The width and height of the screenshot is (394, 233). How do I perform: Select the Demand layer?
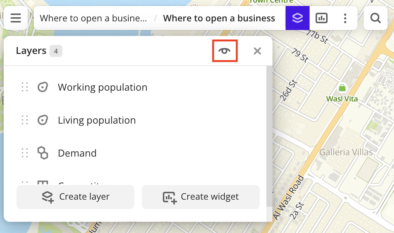click(x=77, y=153)
